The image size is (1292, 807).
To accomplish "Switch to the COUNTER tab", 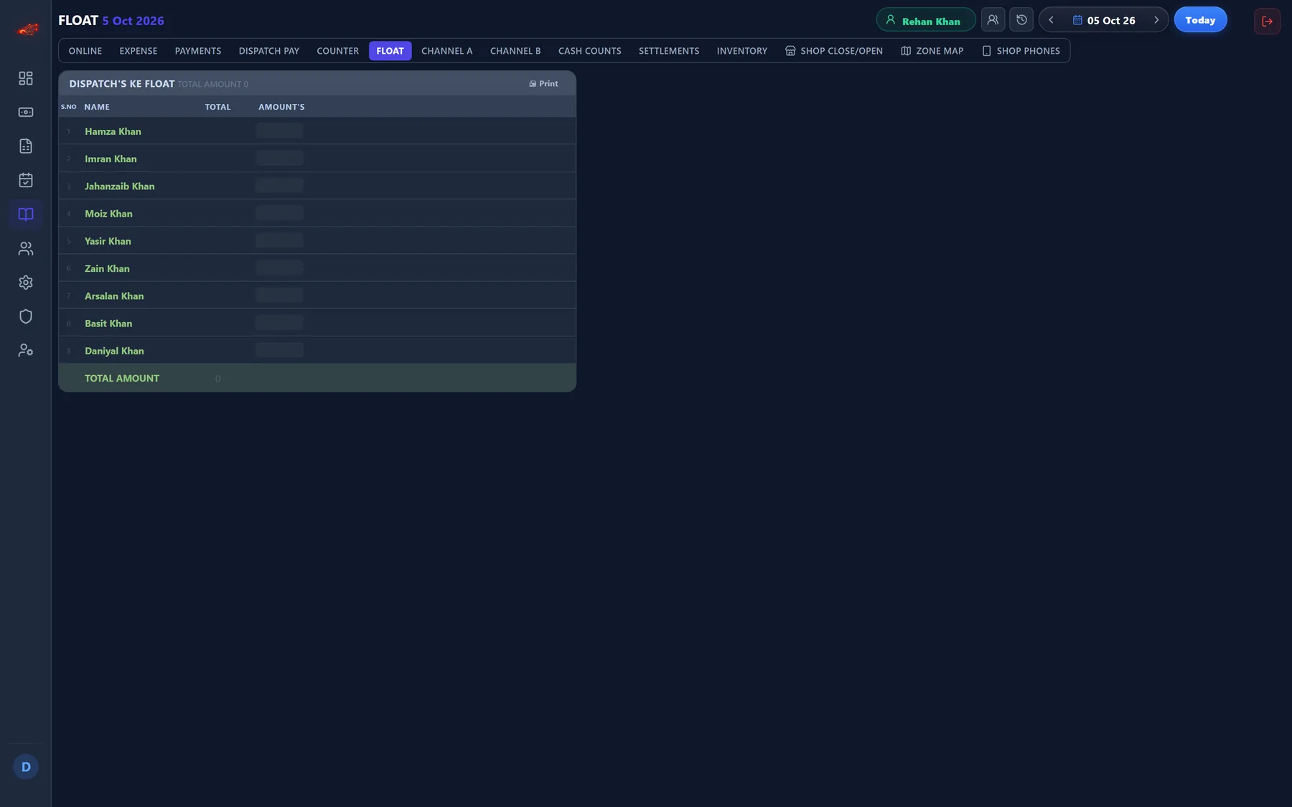I will [338, 51].
